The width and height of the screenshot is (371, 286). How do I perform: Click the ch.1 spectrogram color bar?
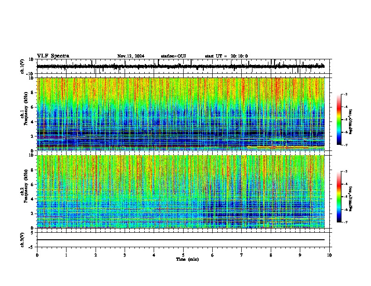[339, 120]
